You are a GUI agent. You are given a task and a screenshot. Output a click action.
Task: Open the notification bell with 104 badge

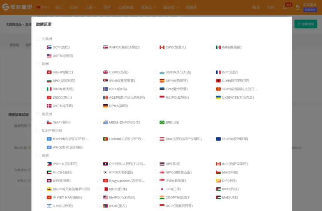[285, 7]
